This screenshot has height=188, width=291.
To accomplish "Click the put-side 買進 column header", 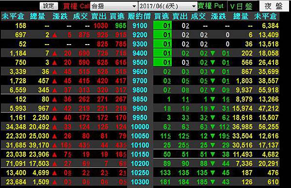I will (x=162, y=16).
